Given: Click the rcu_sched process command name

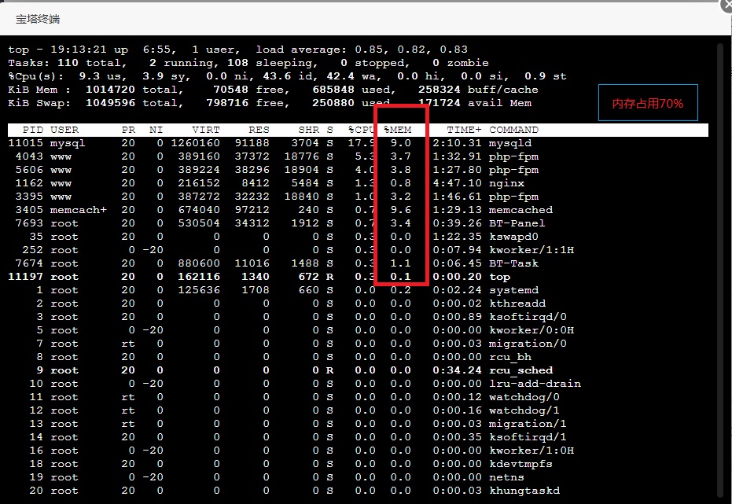Looking at the screenshot, I should click(520, 370).
